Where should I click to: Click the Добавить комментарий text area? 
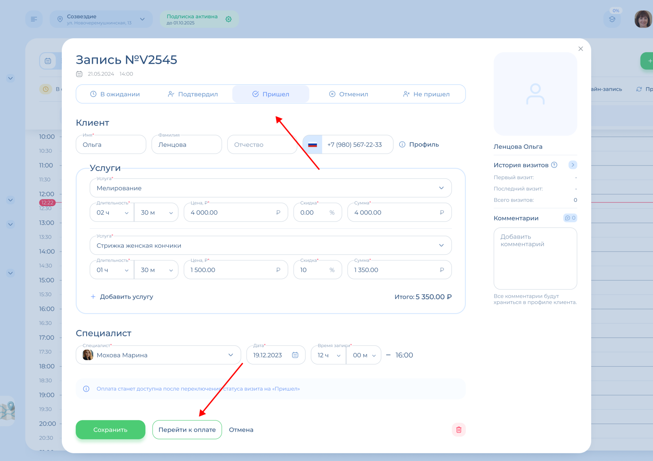[x=535, y=258]
